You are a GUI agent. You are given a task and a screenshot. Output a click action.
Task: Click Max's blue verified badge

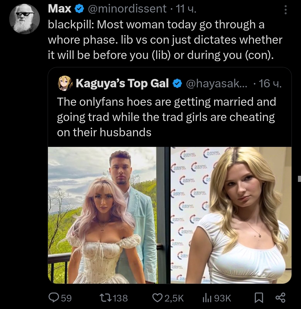pos(79,9)
